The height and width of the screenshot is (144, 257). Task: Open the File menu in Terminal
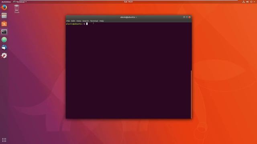68,21
